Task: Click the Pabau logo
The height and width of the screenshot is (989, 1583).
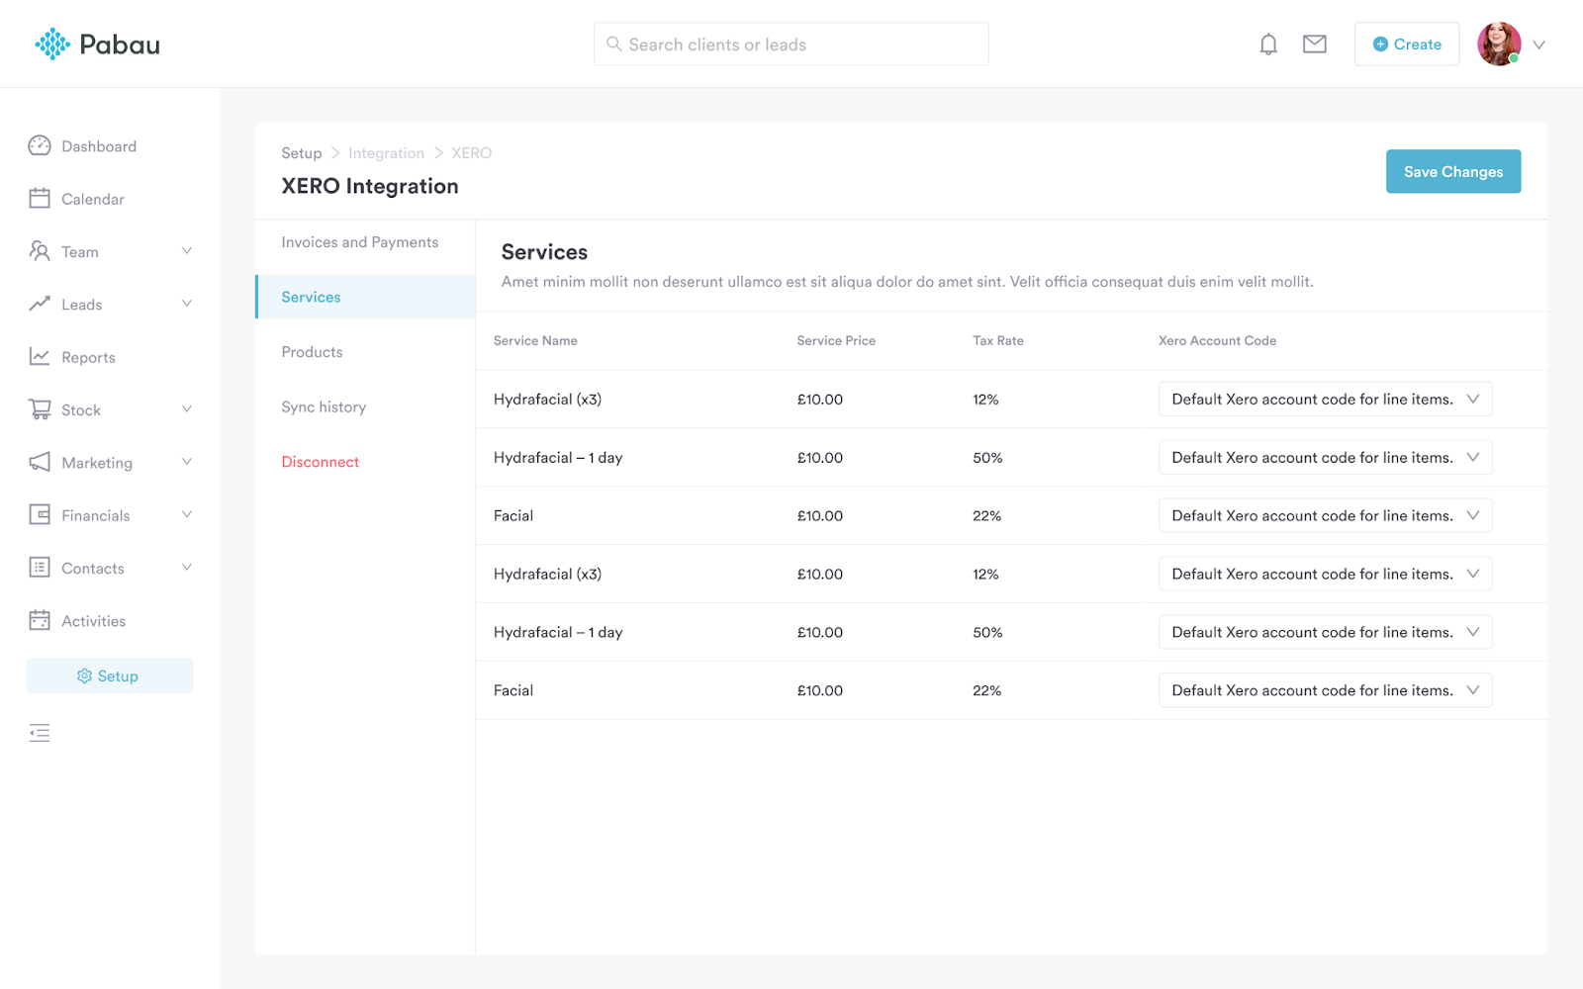Action: 97,45
